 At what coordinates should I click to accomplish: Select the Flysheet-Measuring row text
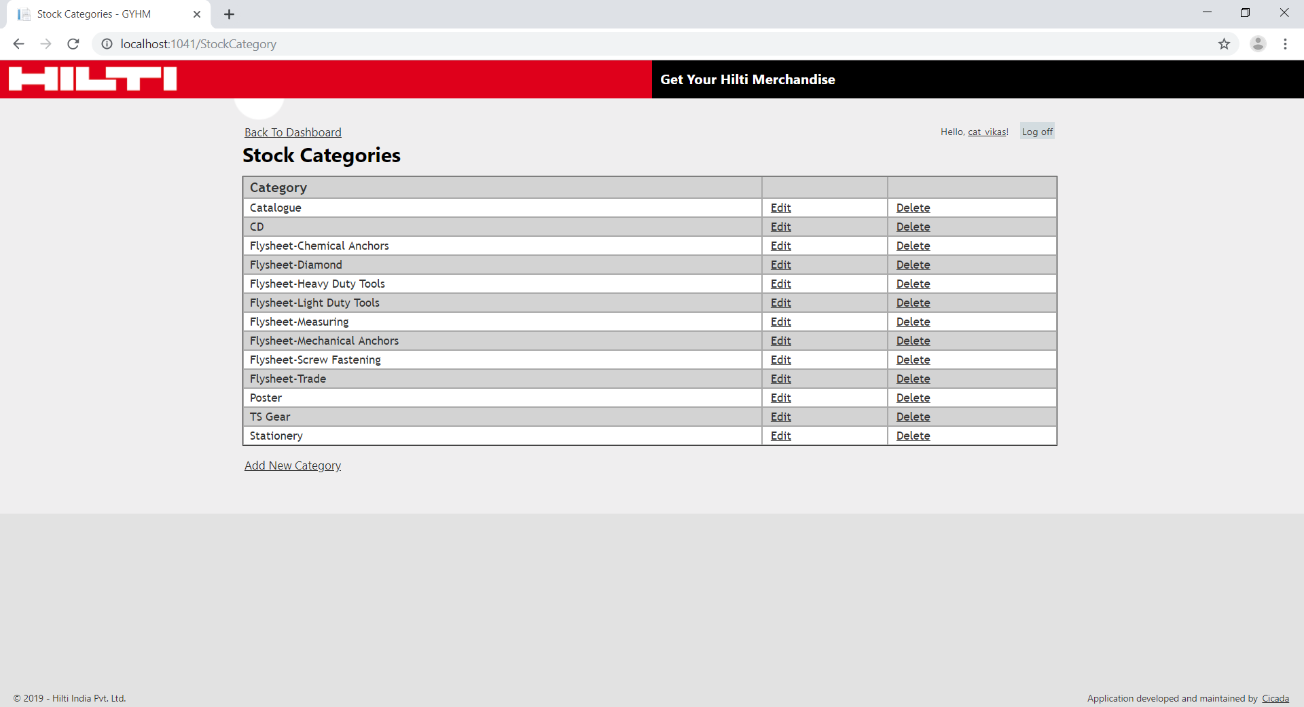(x=299, y=322)
